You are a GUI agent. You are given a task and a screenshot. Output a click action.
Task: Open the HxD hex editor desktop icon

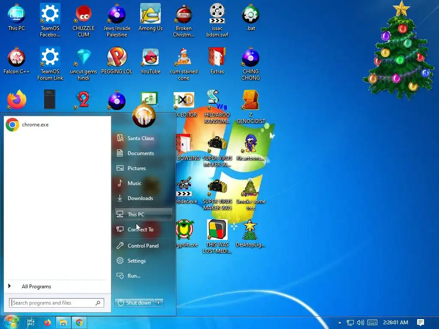point(183,99)
